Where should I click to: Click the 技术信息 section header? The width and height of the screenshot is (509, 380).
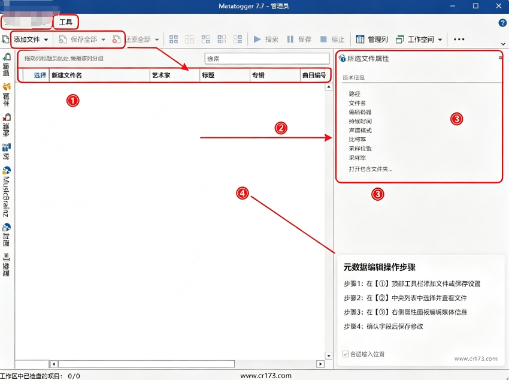click(x=353, y=78)
